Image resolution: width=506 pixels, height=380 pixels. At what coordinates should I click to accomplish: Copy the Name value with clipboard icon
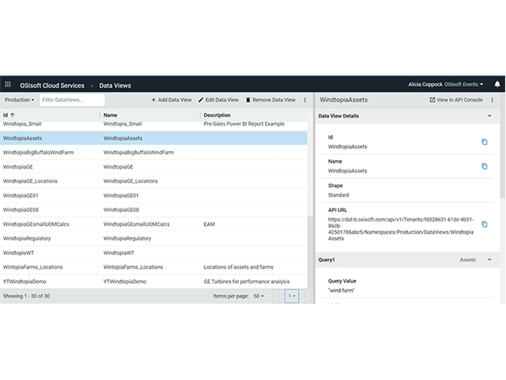pos(485,166)
